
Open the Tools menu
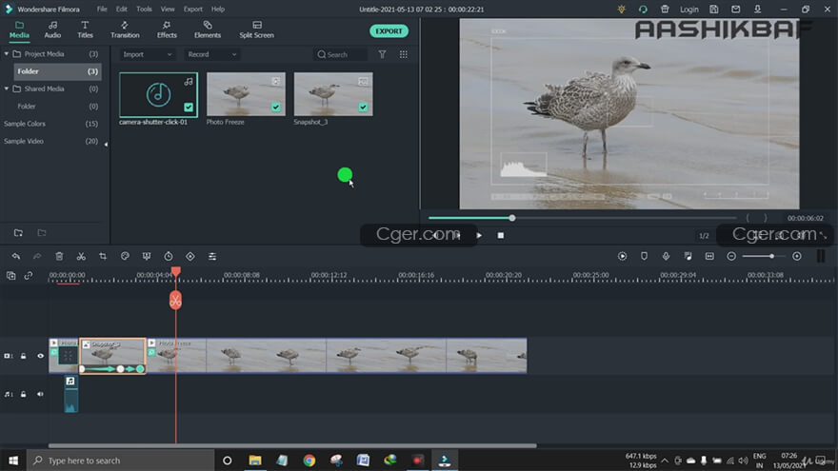(x=144, y=9)
